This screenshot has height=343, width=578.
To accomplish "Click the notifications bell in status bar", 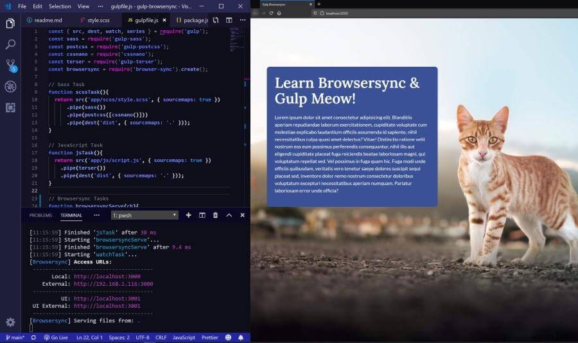I will click(x=241, y=337).
